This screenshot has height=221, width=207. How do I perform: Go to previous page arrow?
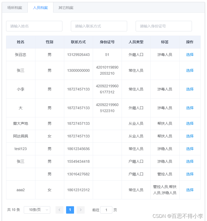coord(59,210)
